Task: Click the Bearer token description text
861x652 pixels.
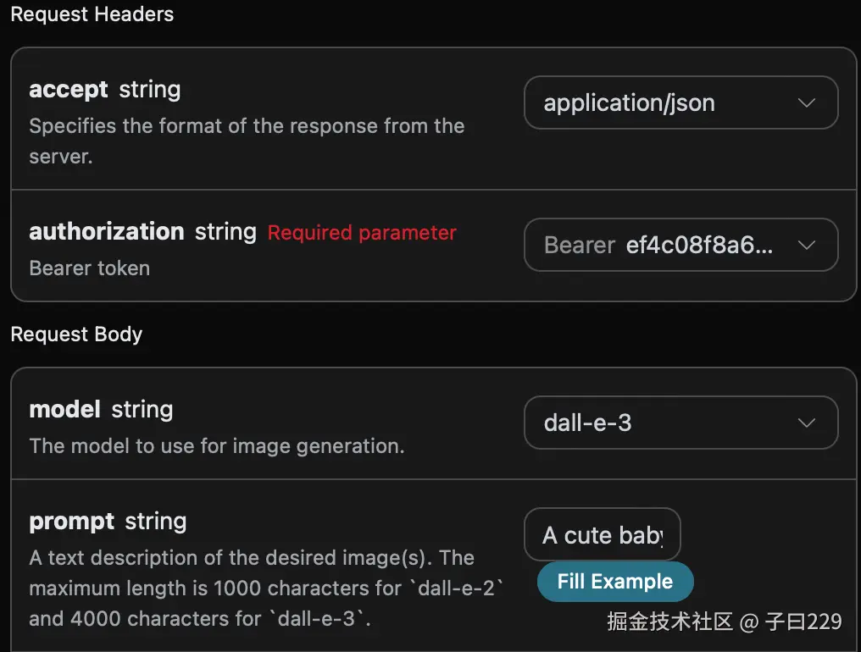Action: [x=90, y=268]
